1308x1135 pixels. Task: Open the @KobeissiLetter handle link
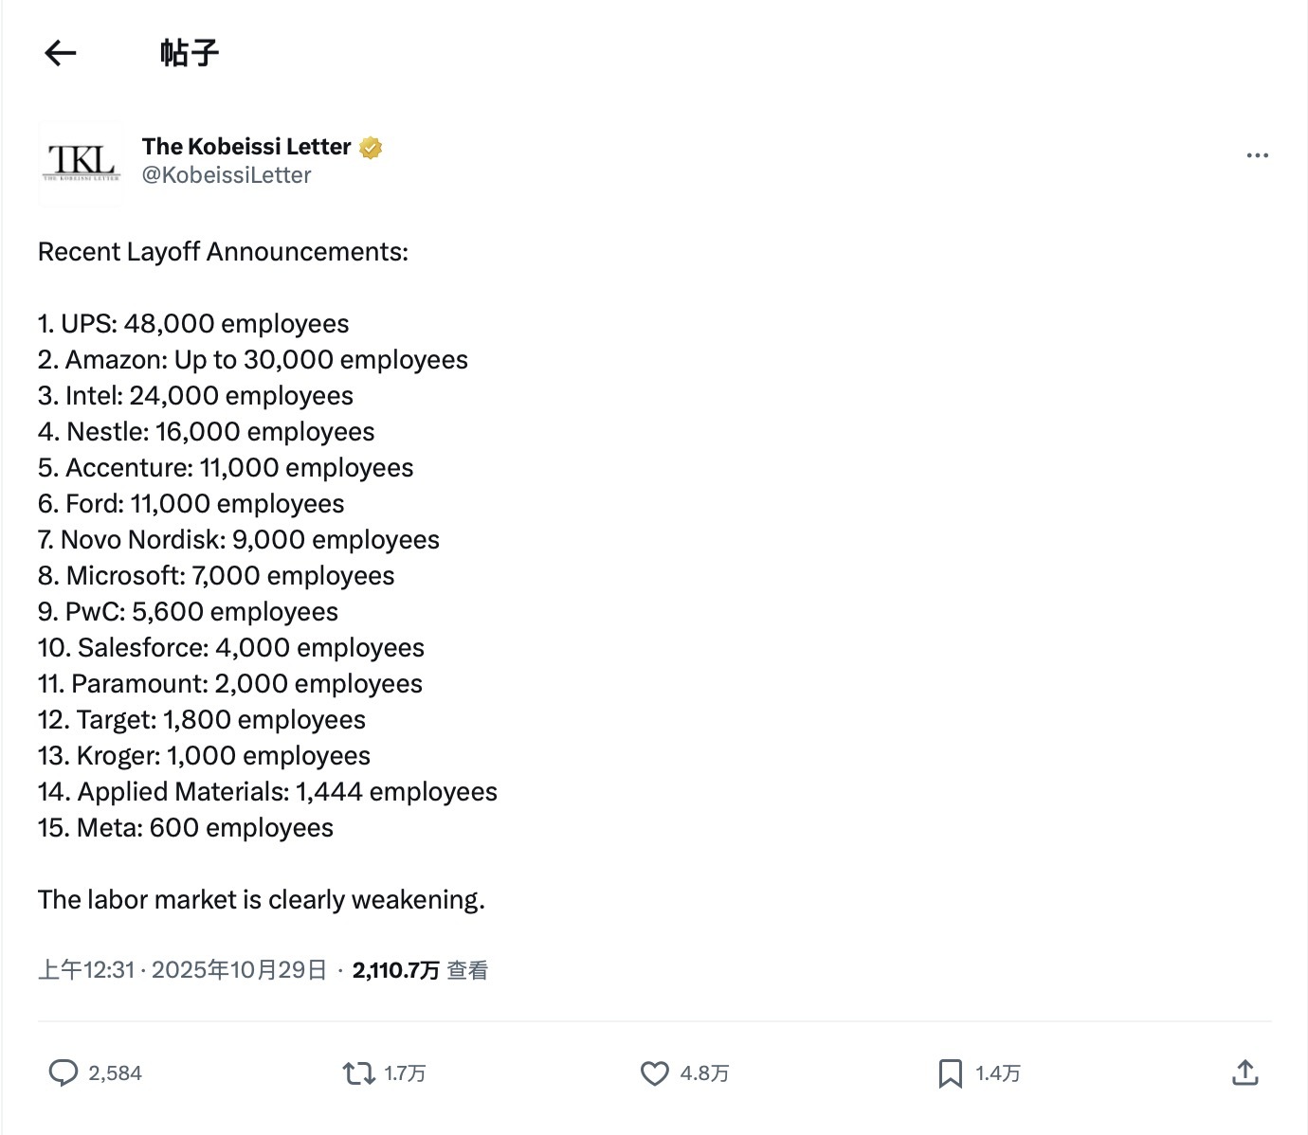[x=227, y=175]
